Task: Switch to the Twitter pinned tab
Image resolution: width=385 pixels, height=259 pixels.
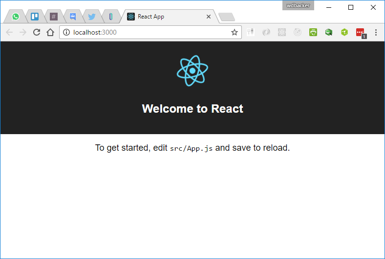Action: (x=91, y=17)
